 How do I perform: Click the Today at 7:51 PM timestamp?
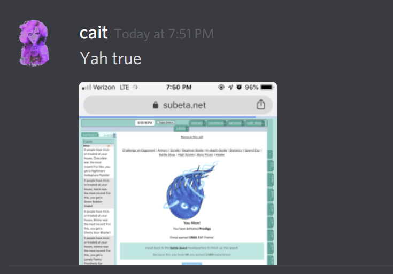click(x=164, y=34)
